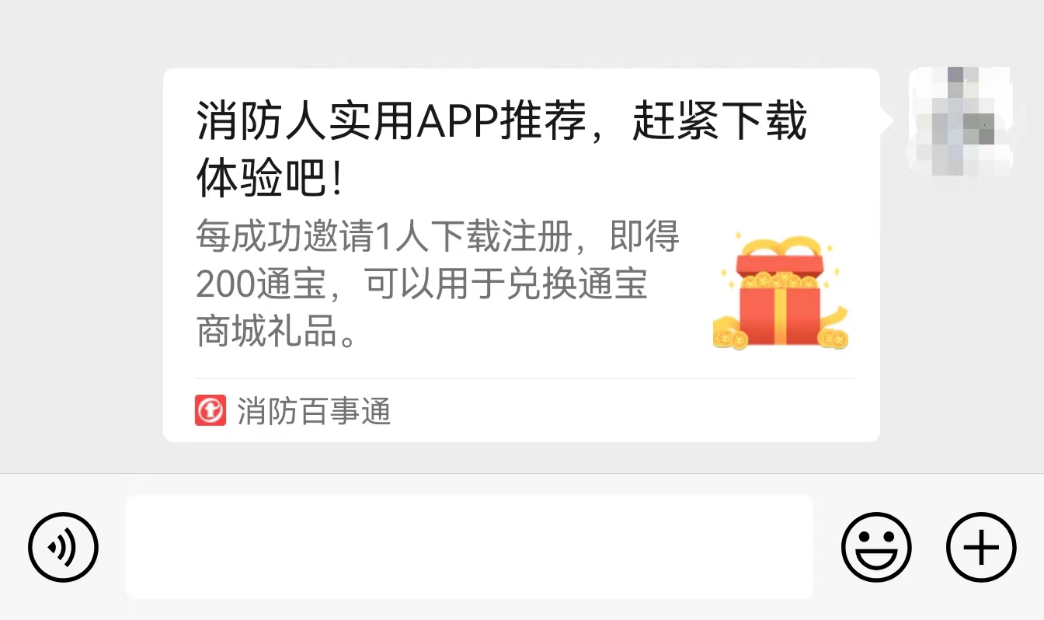Focus the chat message input field
Viewport: 1044px width, 620px height.
pyautogui.click(x=469, y=547)
